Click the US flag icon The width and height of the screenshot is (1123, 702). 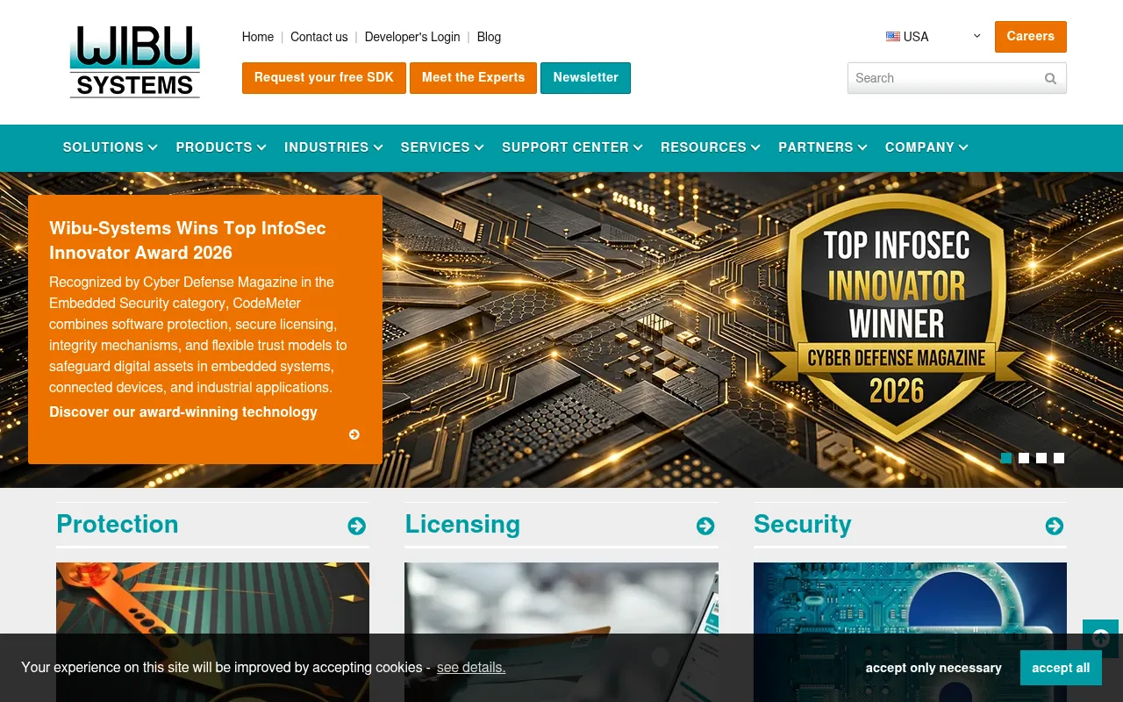pyautogui.click(x=893, y=37)
